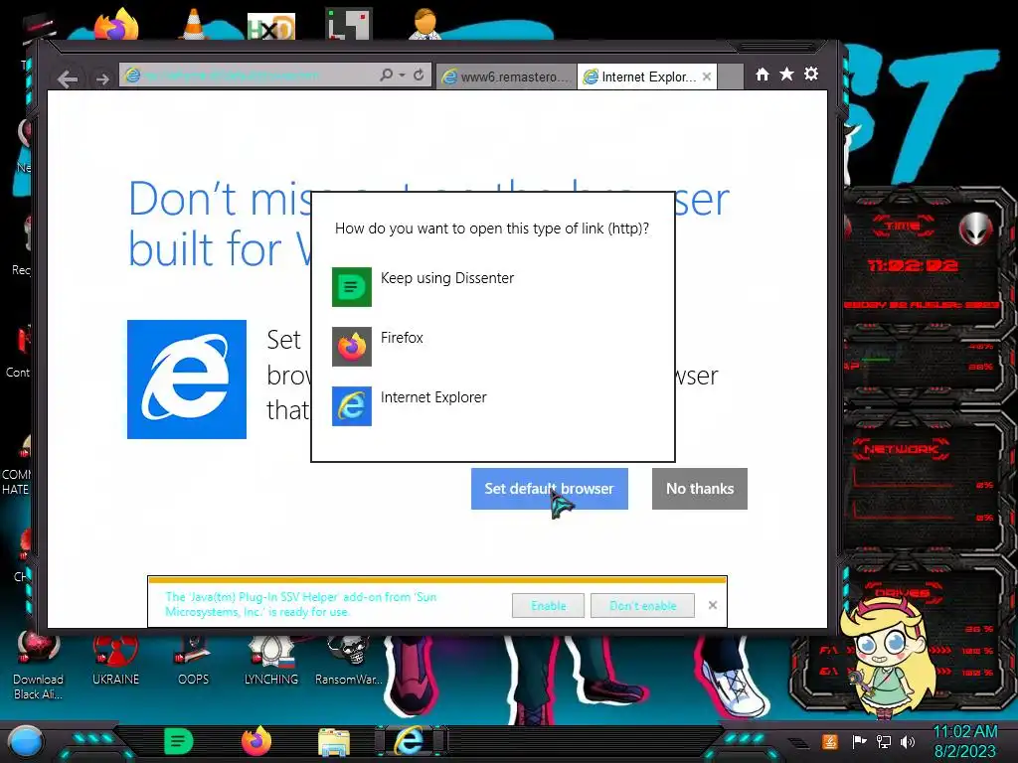The width and height of the screenshot is (1018, 763).
Task: Open the maze-like desktop icon beside HxD
Action: 349,24
